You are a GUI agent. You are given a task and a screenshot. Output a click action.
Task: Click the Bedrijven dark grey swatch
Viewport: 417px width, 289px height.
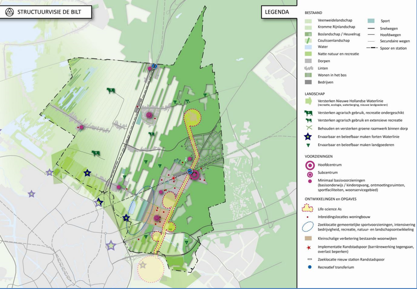click(308, 82)
